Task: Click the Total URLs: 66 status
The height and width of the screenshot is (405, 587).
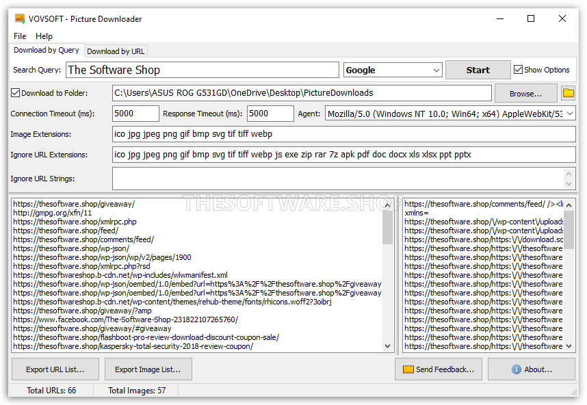Action: [51, 391]
